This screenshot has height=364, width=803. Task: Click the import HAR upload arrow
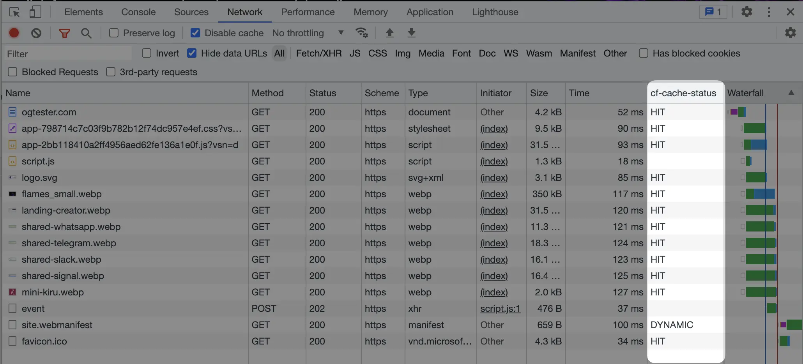pyautogui.click(x=389, y=33)
